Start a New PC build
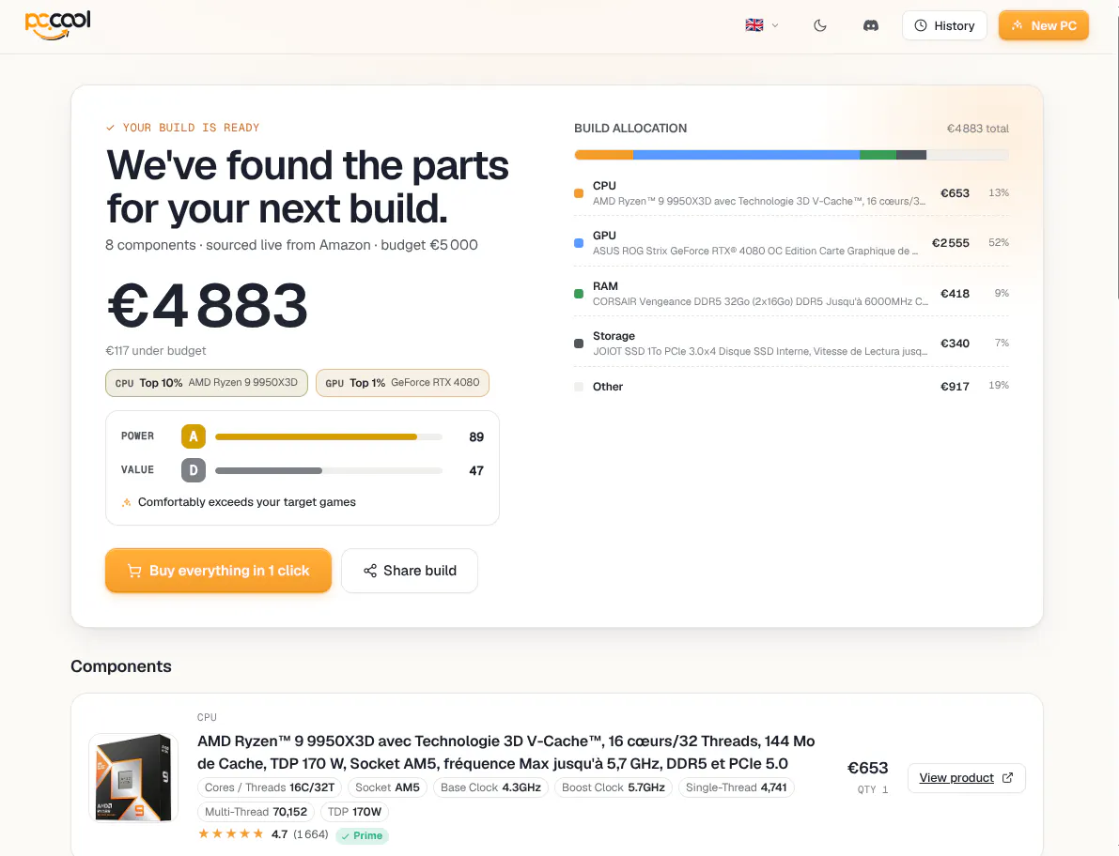 click(1043, 25)
